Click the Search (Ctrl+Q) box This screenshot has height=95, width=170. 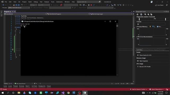point(89,2)
